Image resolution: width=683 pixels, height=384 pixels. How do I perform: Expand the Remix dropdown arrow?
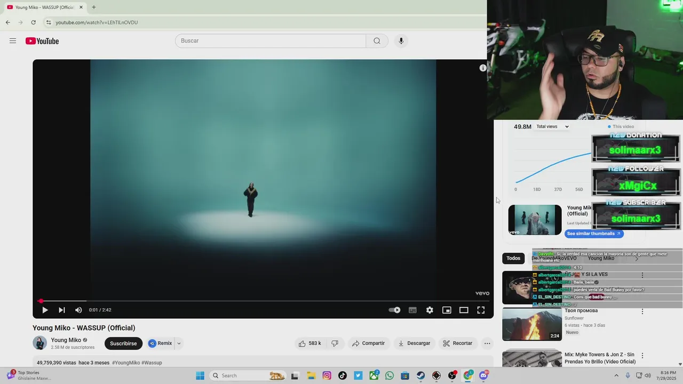(179, 343)
